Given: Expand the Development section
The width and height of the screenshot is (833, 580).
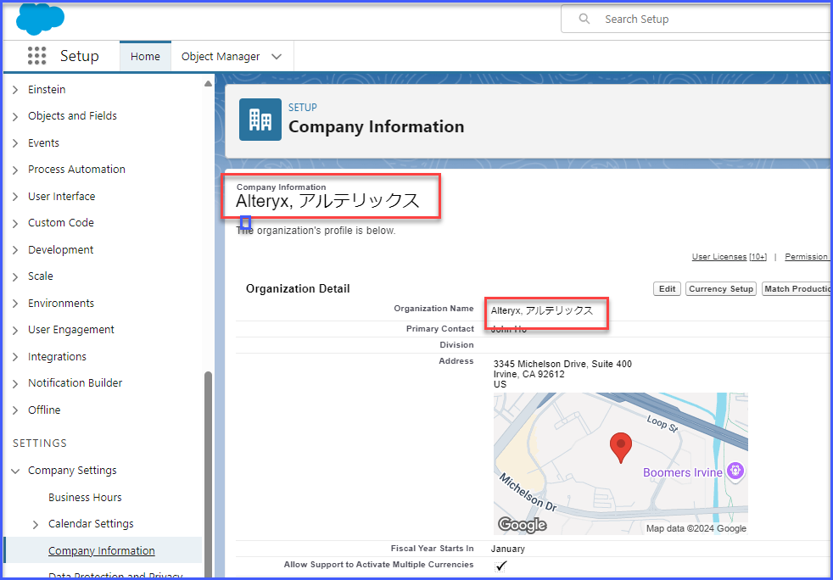Looking at the screenshot, I should (x=15, y=250).
